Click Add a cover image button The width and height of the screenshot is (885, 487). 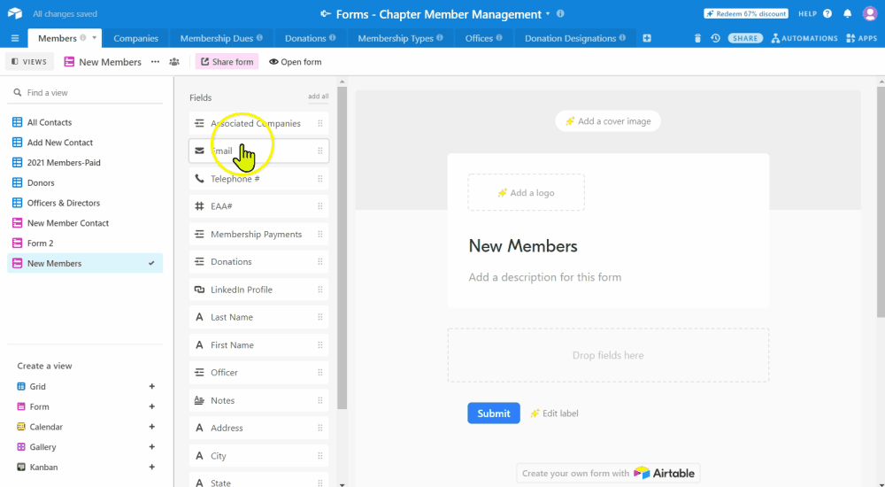point(608,121)
